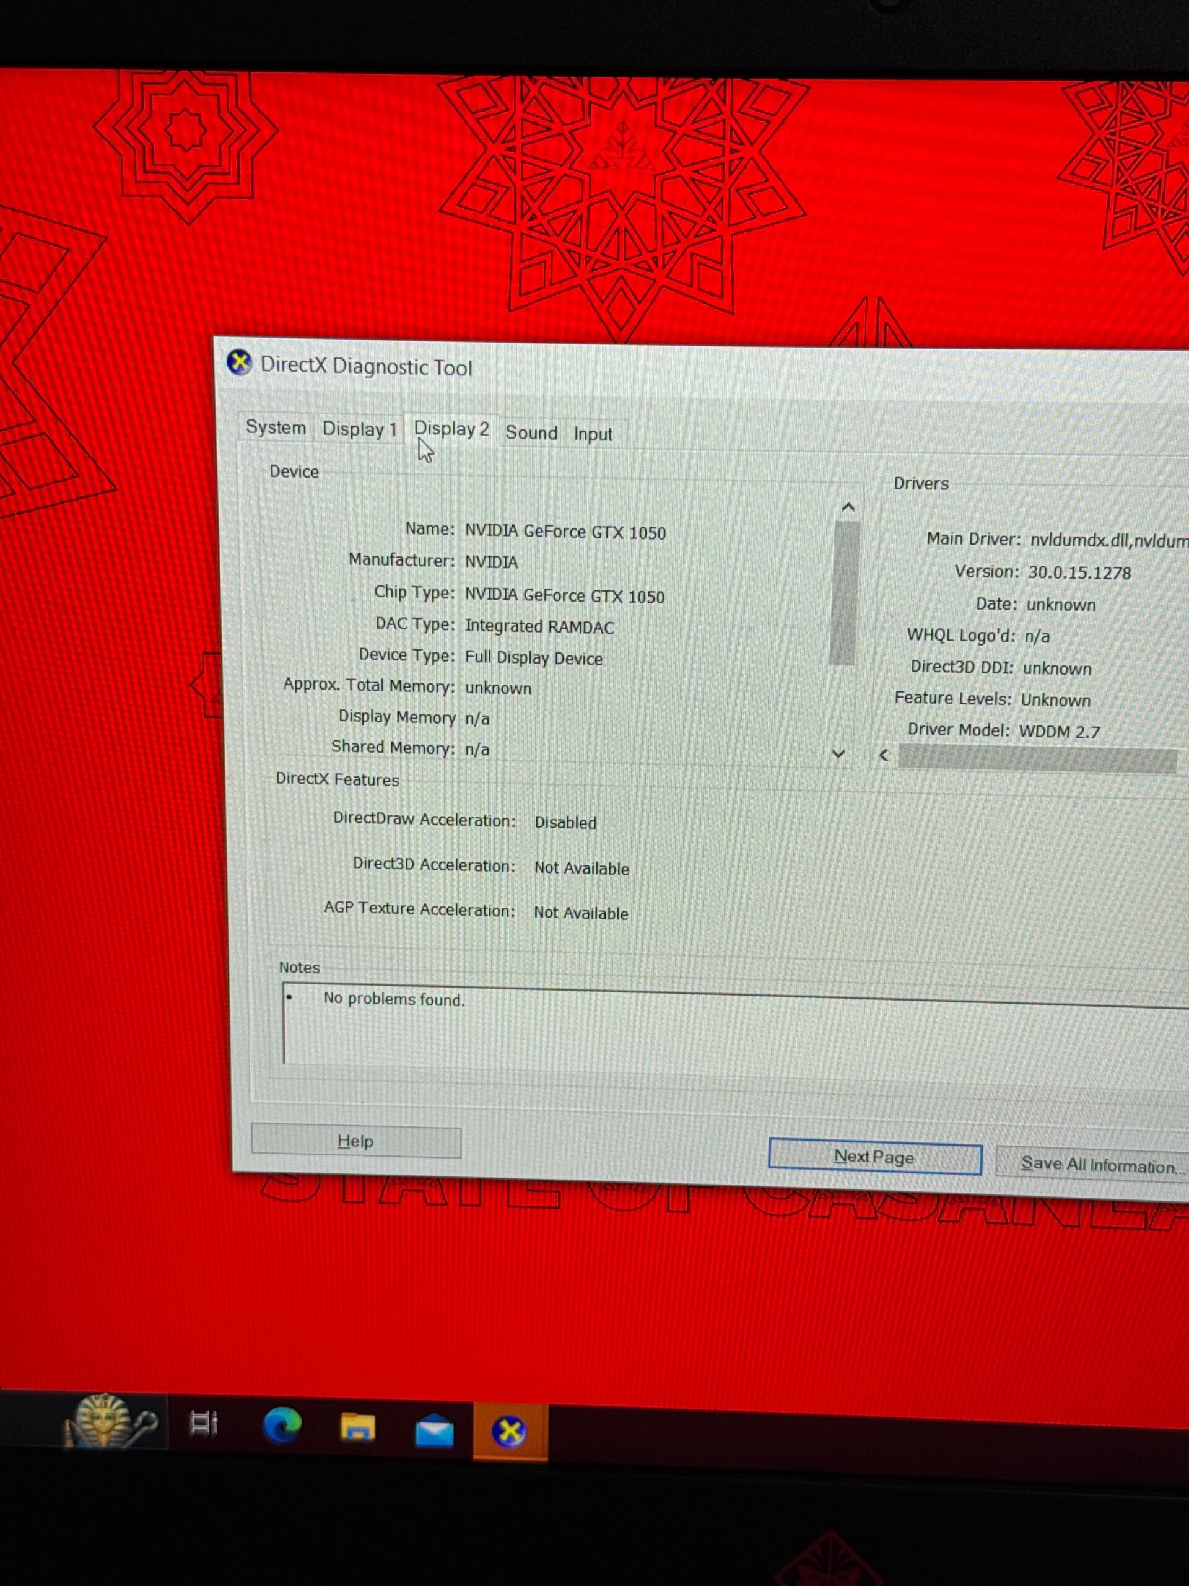Click the WHQL Logo'd n/a value

[x=1037, y=637]
